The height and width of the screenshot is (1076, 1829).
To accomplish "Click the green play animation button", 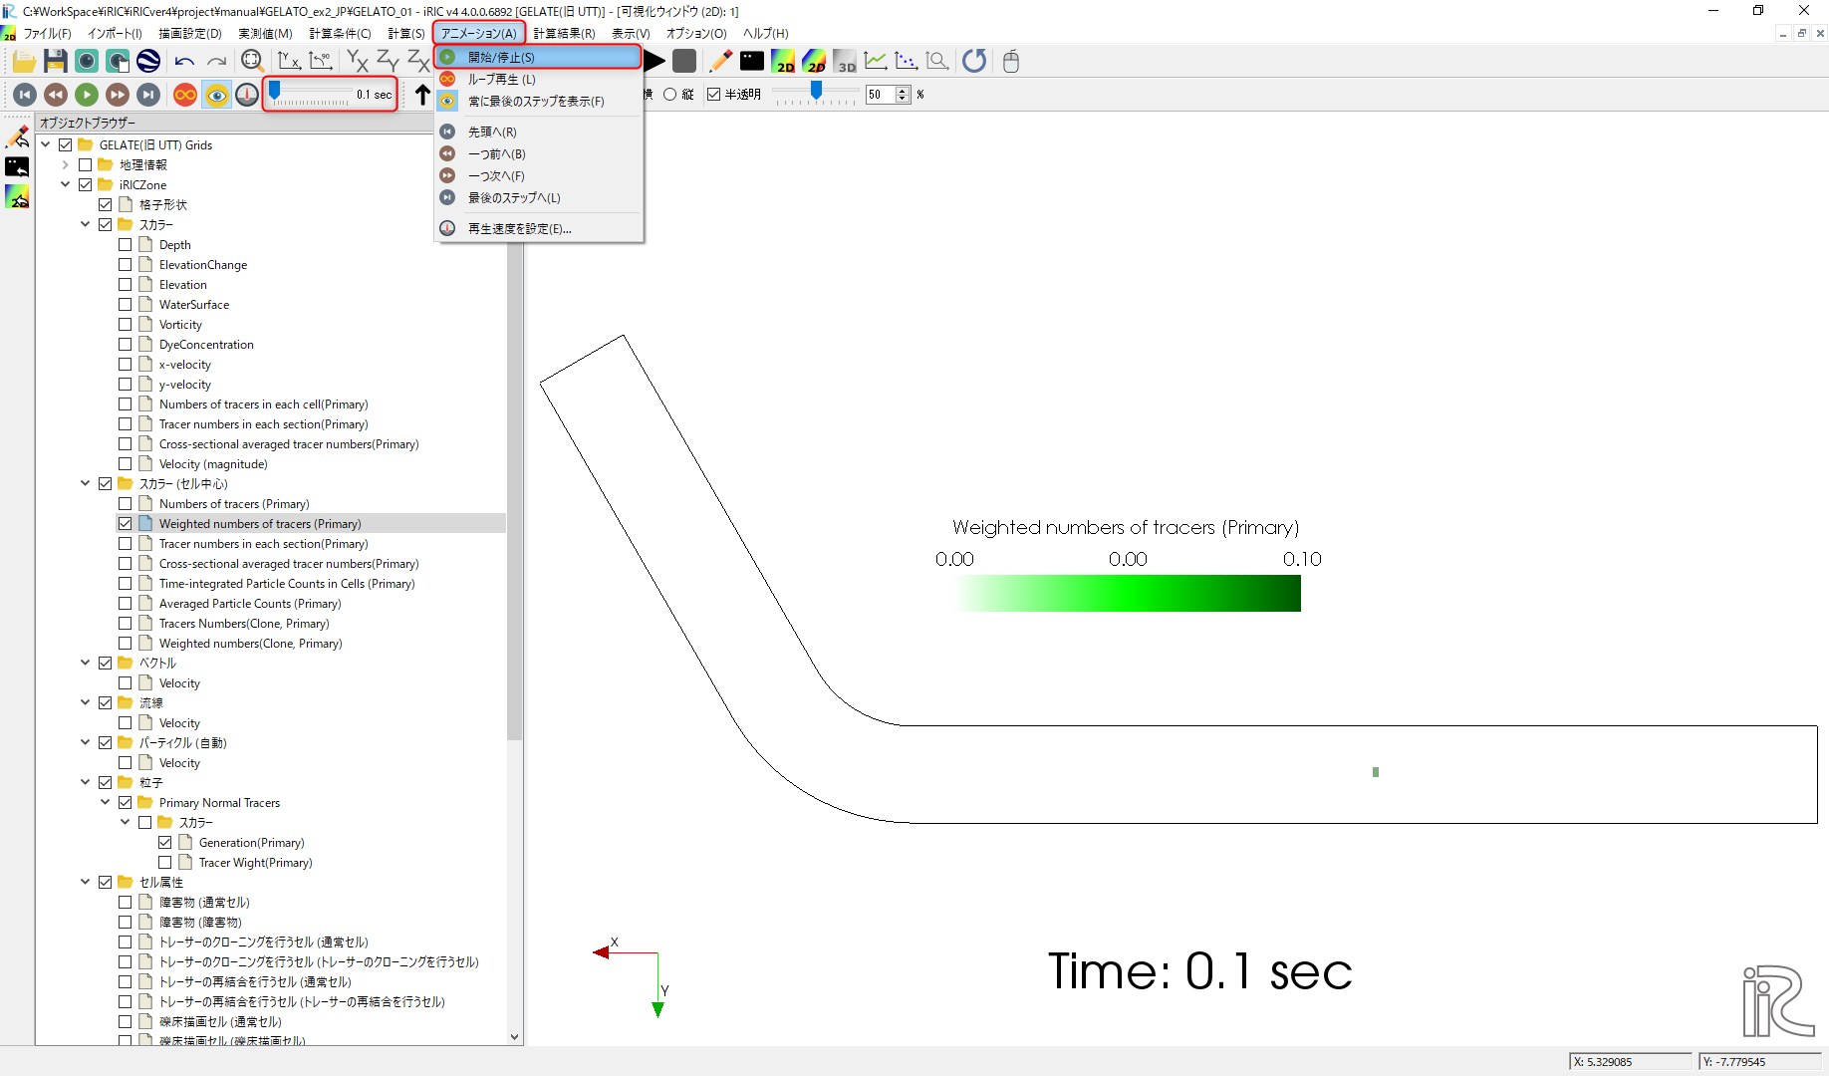I will point(87,95).
